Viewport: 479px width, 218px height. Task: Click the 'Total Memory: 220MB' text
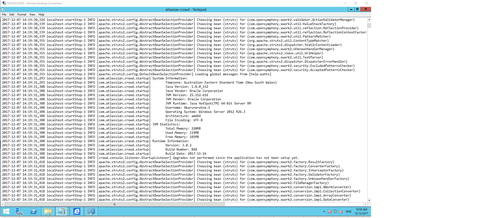[183, 129]
